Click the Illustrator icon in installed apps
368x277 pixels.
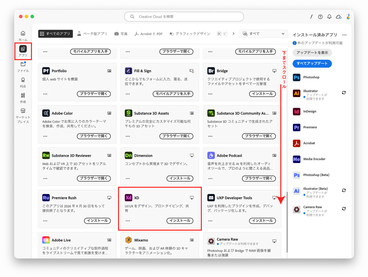click(297, 93)
